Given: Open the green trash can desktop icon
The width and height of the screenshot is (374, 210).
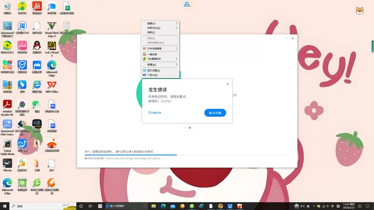Looking at the screenshot, I should pos(22,184).
